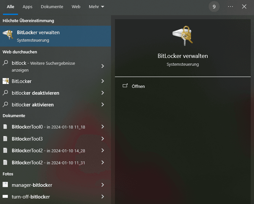The width and height of the screenshot is (254, 204).
Task: Click the Öffnen open icon
Action: pos(125,86)
